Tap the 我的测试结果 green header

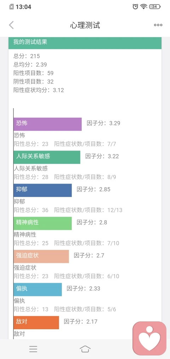tap(85, 43)
